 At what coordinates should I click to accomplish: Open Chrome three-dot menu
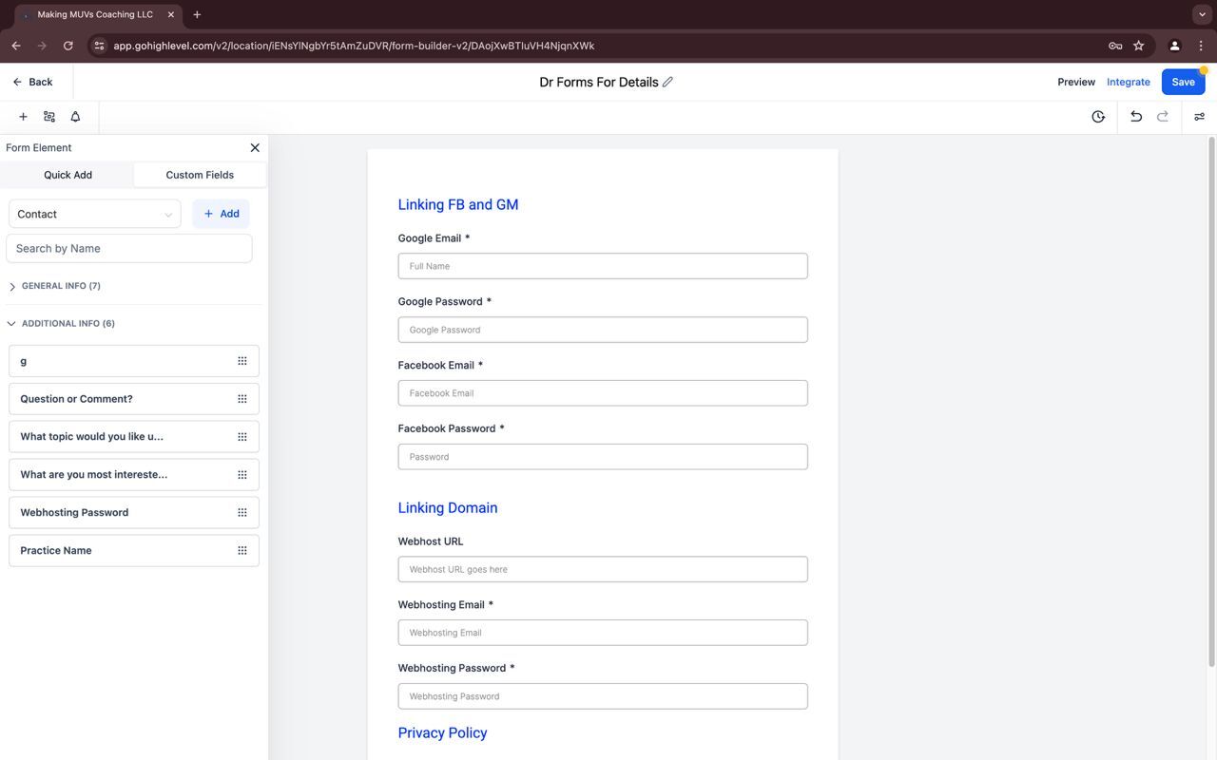1201,46
